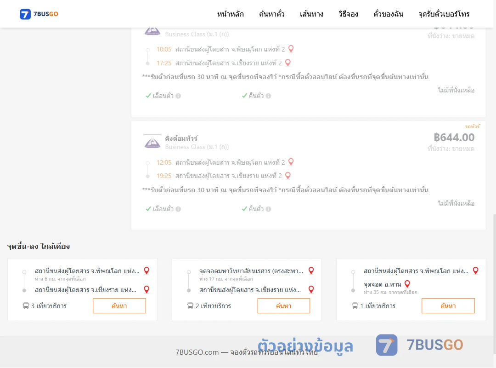The image size is (496, 368).
Task: Click ห่าง 35 กม. จากจุดที่เลือก text
Action: pyautogui.click(x=390, y=292)
